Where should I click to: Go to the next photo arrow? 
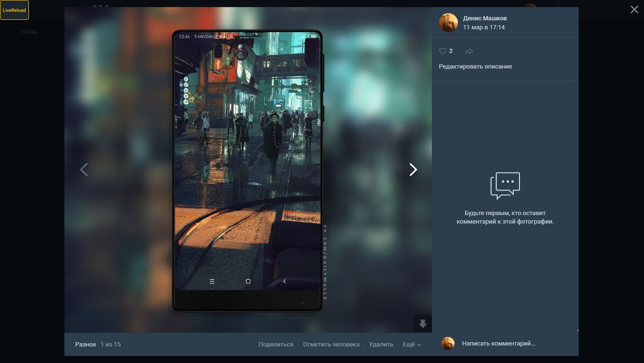pos(413,170)
